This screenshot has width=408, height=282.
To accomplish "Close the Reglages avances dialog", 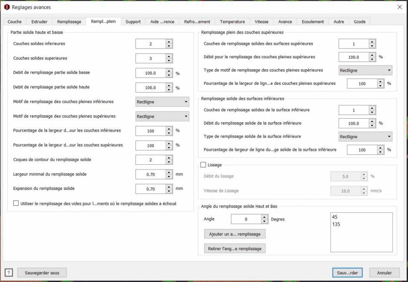I will [400, 7].
